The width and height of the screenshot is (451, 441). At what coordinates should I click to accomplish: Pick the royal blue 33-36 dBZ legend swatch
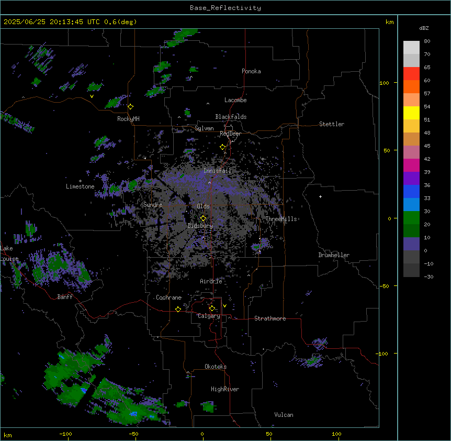coord(411,192)
